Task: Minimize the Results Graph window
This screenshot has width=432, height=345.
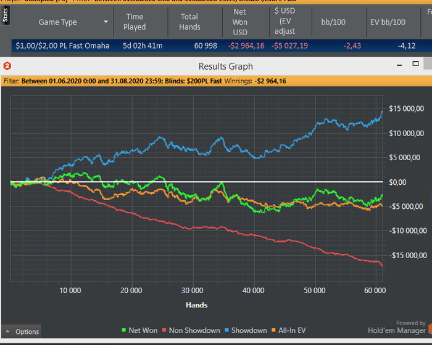Action: coord(399,65)
